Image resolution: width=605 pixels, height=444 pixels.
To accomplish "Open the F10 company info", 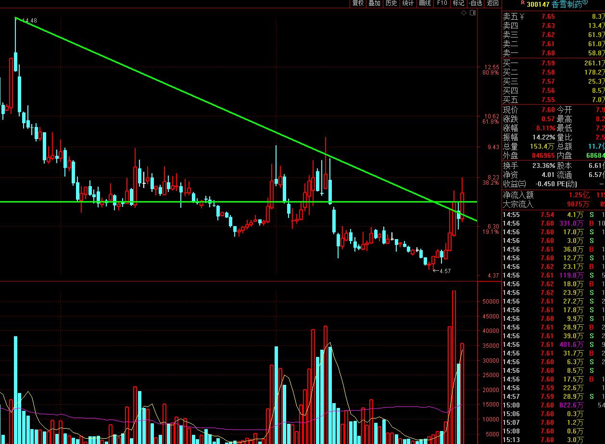I will (x=442, y=3).
